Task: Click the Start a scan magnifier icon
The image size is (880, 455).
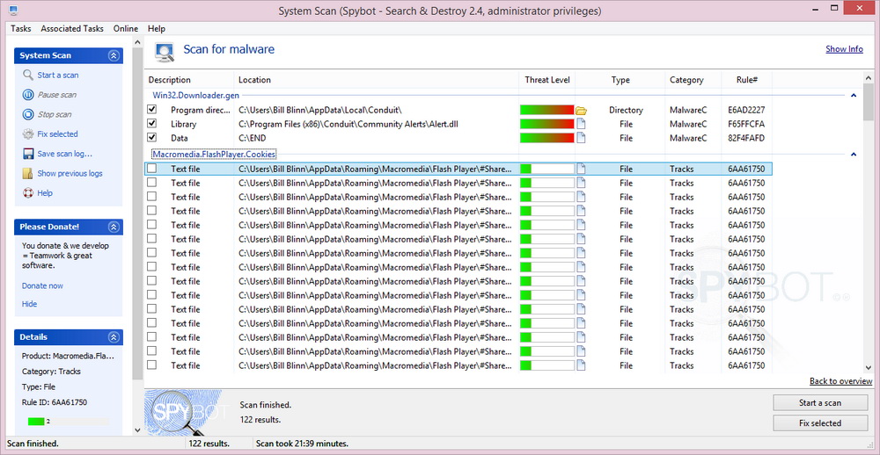Action: (x=28, y=75)
